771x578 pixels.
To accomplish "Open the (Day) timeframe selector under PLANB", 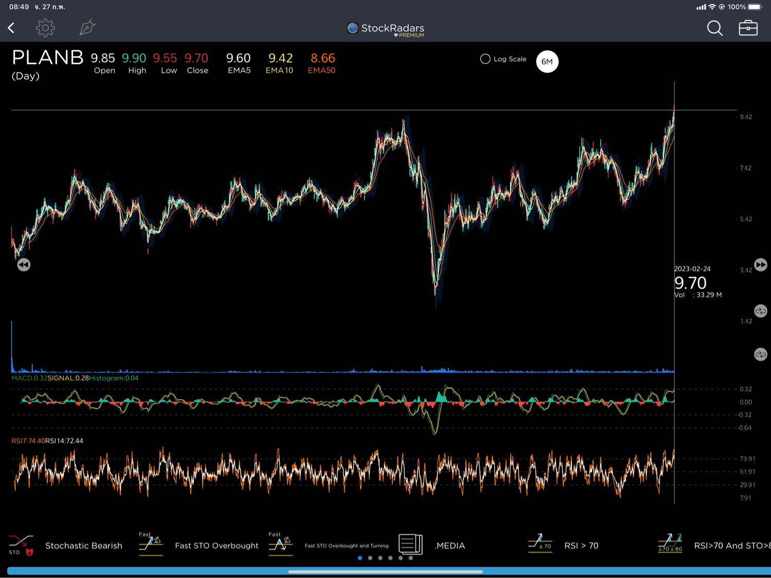I will tap(26, 76).
